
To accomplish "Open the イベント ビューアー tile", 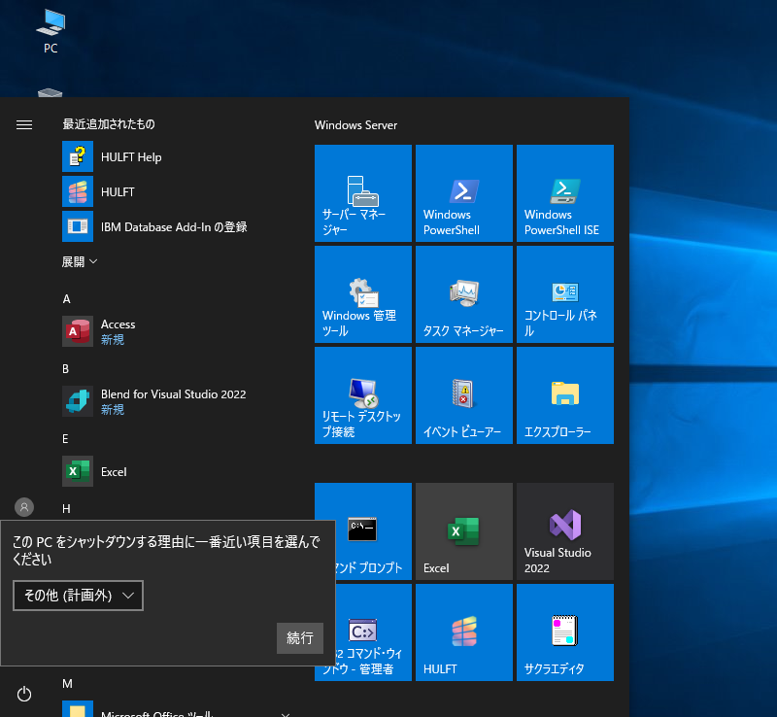I will click(464, 395).
